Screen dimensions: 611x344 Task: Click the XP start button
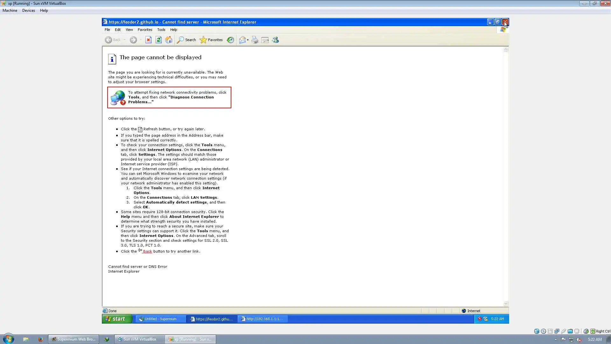[116, 319]
